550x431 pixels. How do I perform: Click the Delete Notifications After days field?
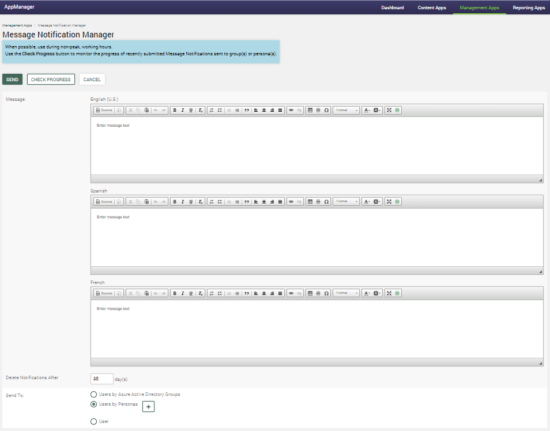tap(101, 379)
